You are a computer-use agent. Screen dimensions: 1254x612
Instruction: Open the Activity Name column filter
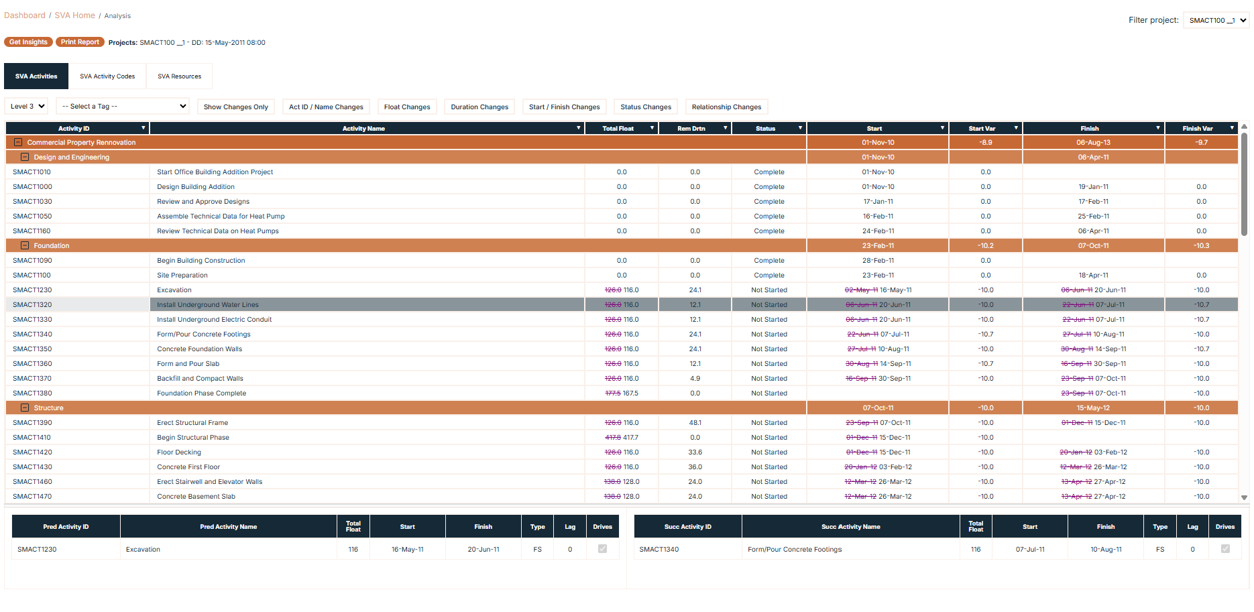pos(578,128)
